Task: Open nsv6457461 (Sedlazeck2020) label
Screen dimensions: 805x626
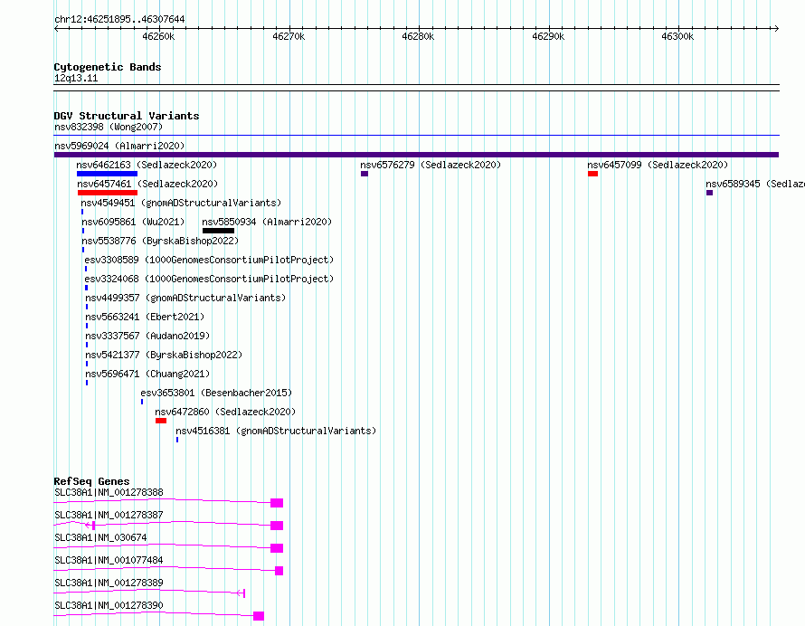Action: (147, 184)
